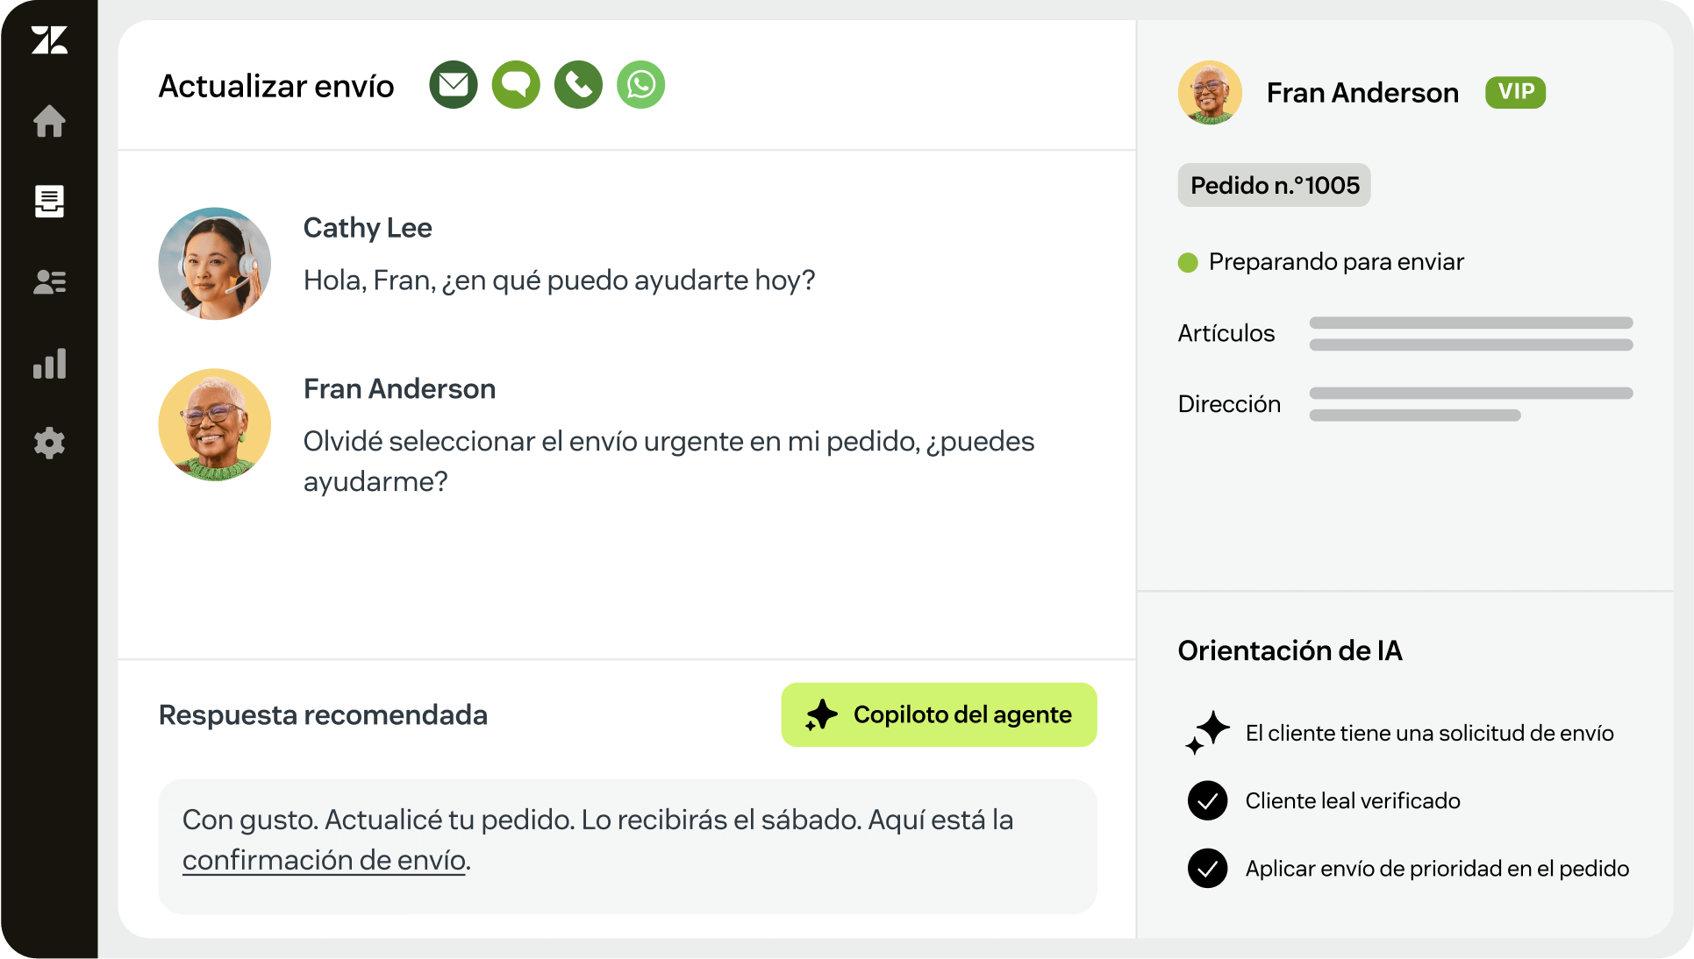Open the 'confirmación de envío' link
Screen dimensions: 1694x959
[x=324, y=860]
